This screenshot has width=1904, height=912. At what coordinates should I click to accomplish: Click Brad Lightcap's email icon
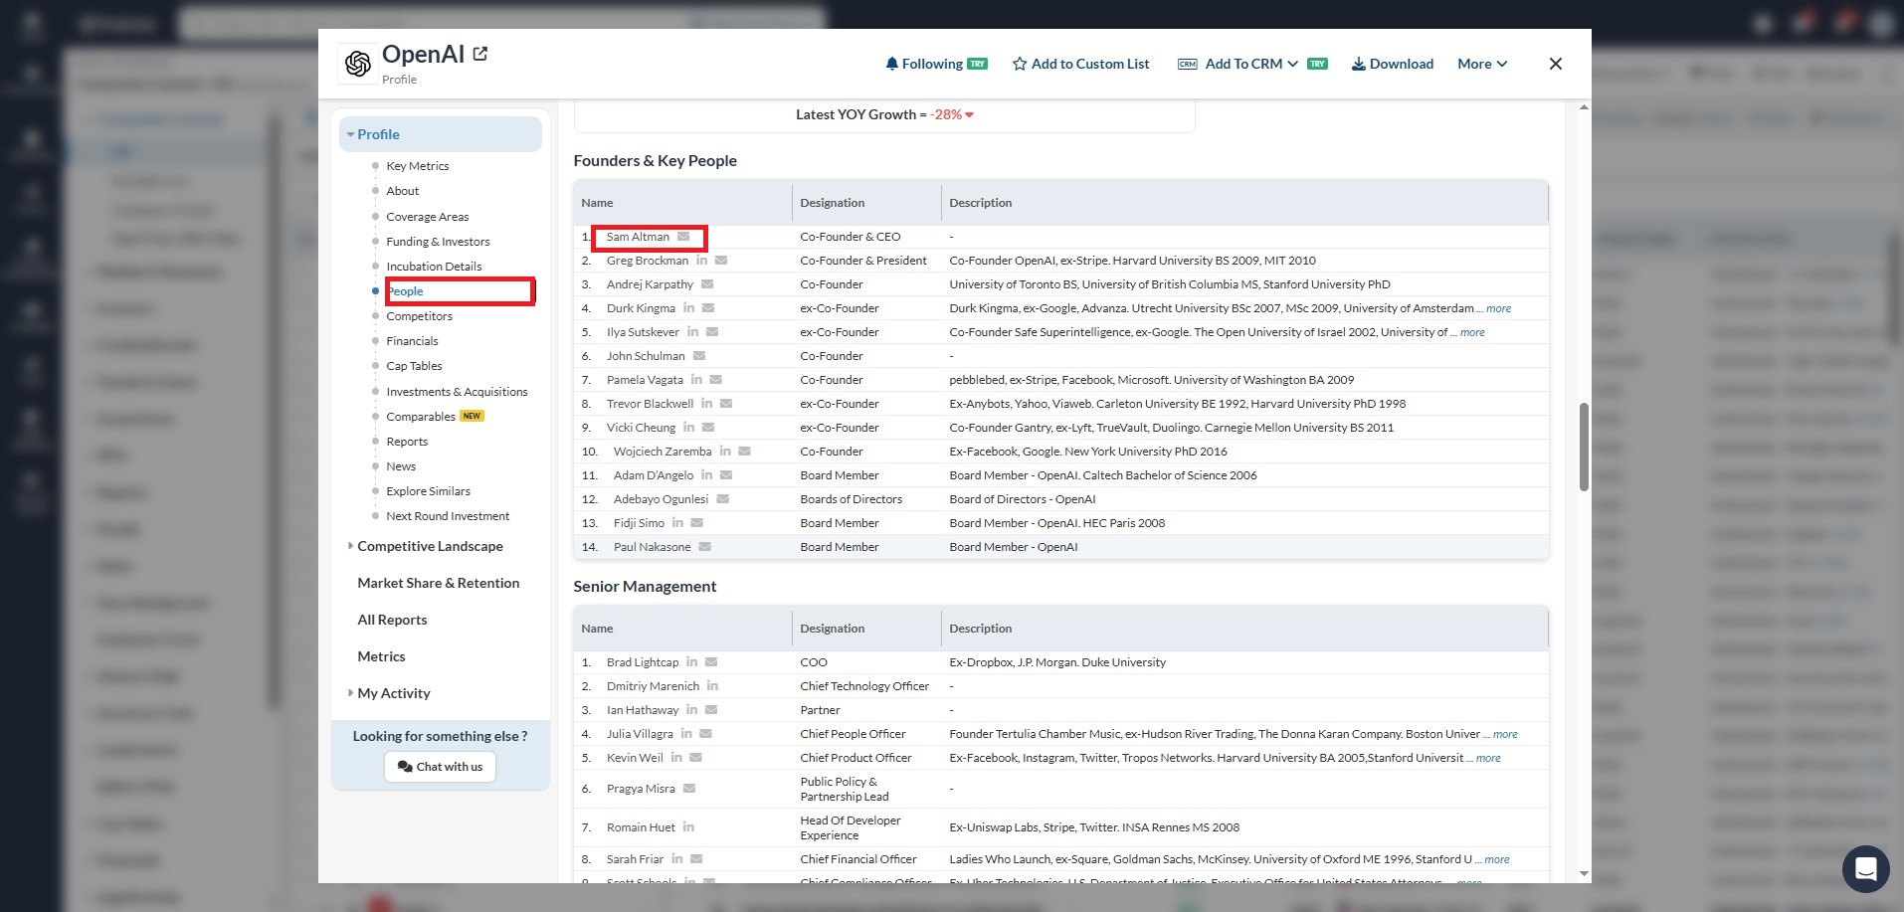(711, 662)
